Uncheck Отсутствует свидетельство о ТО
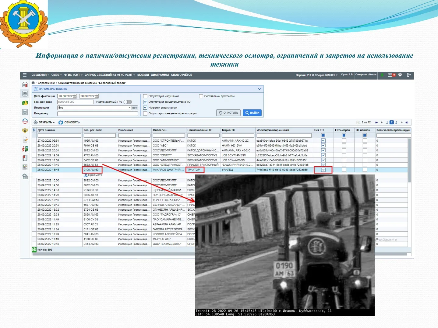Viewport: 438px width, 328px height. [x=145, y=102]
